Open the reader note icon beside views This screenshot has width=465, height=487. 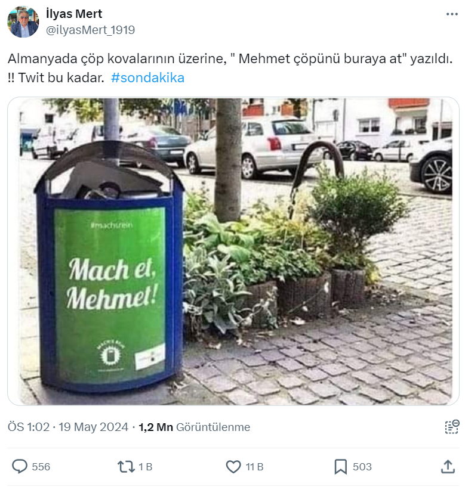(452, 427)
